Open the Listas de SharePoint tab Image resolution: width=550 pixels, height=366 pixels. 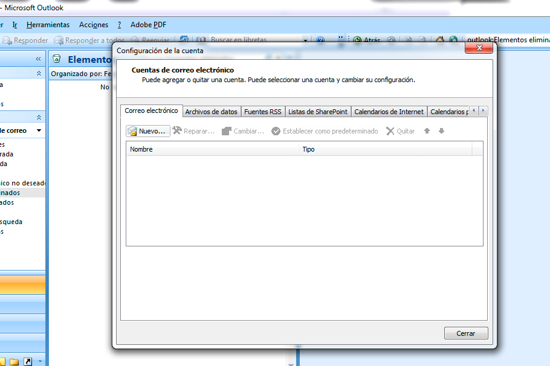[x=318, y=112]
